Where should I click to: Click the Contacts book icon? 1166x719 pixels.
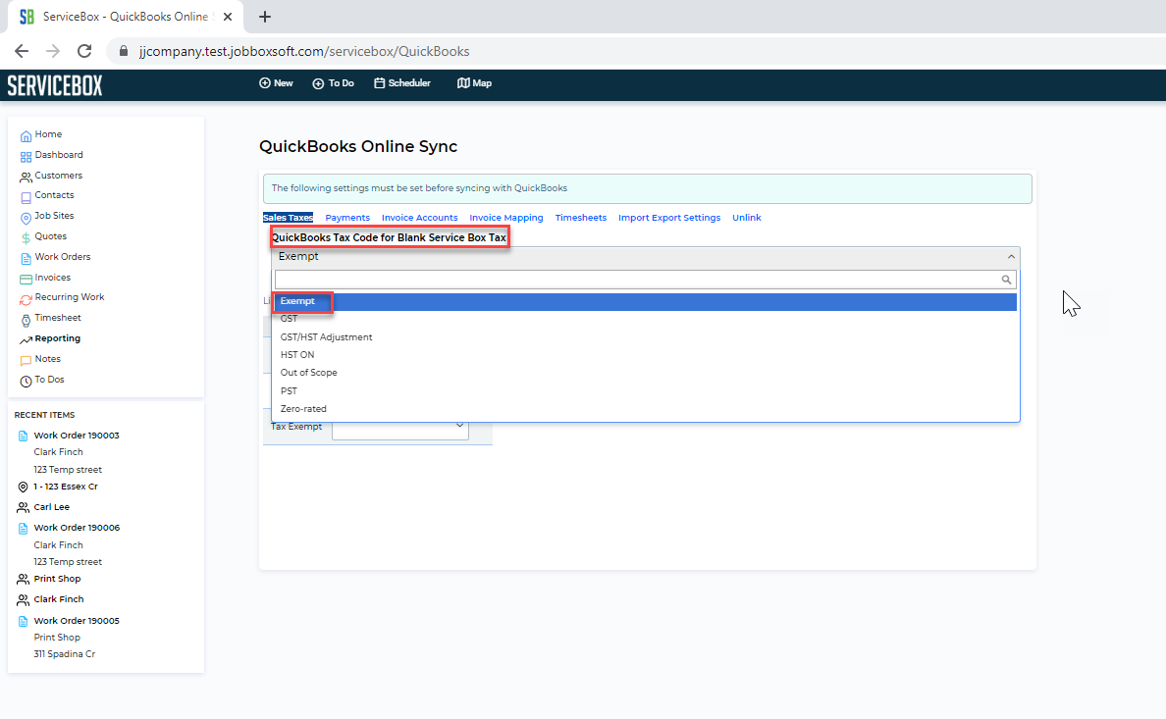pos(26,198)
